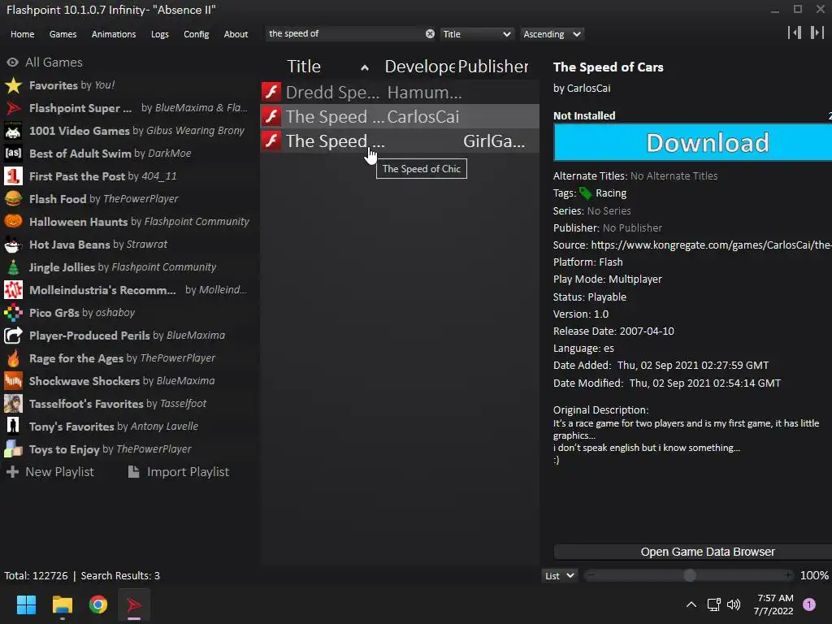This screenshot has width=832, height=624.
Task: Open the About tab
Action: point(236,34)
